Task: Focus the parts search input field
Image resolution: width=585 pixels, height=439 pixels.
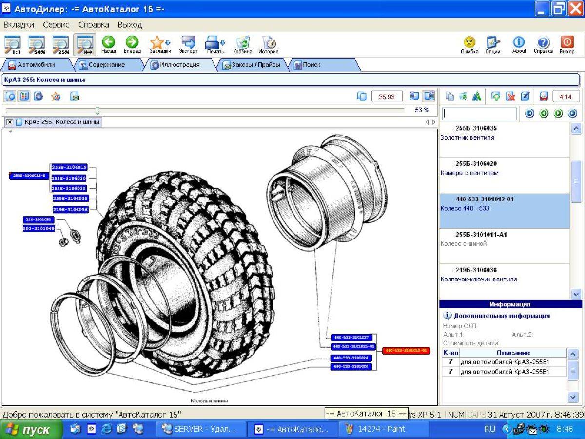Action: click(479, 114)
